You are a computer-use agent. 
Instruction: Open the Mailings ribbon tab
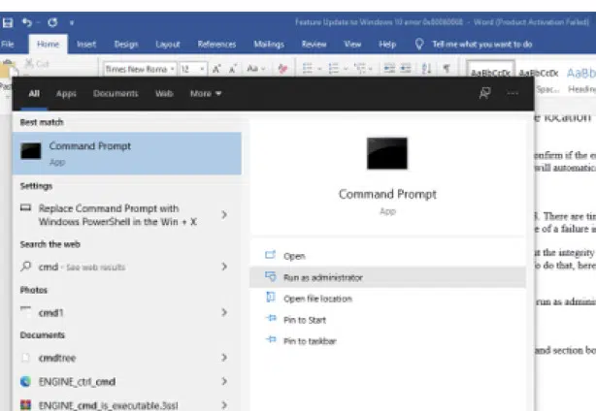pyautogui.click(x=269, y=45)
